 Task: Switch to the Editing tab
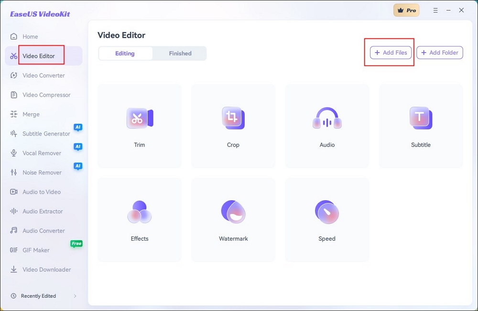(x=125, y=53)
